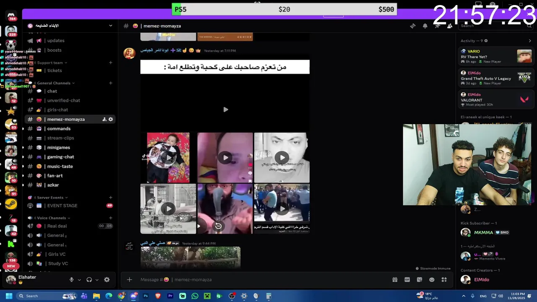This screenshot has width=537, height=302.
Task: Add channel to Support team category
Action: 111,63
